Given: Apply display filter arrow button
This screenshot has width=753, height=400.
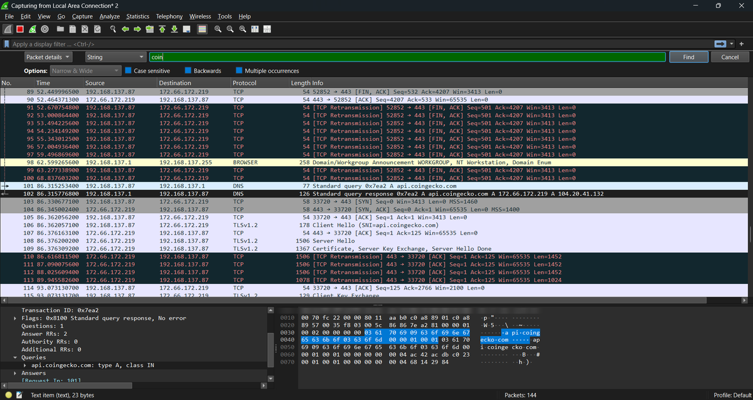Looking at the screenshot, I should 720,44.
